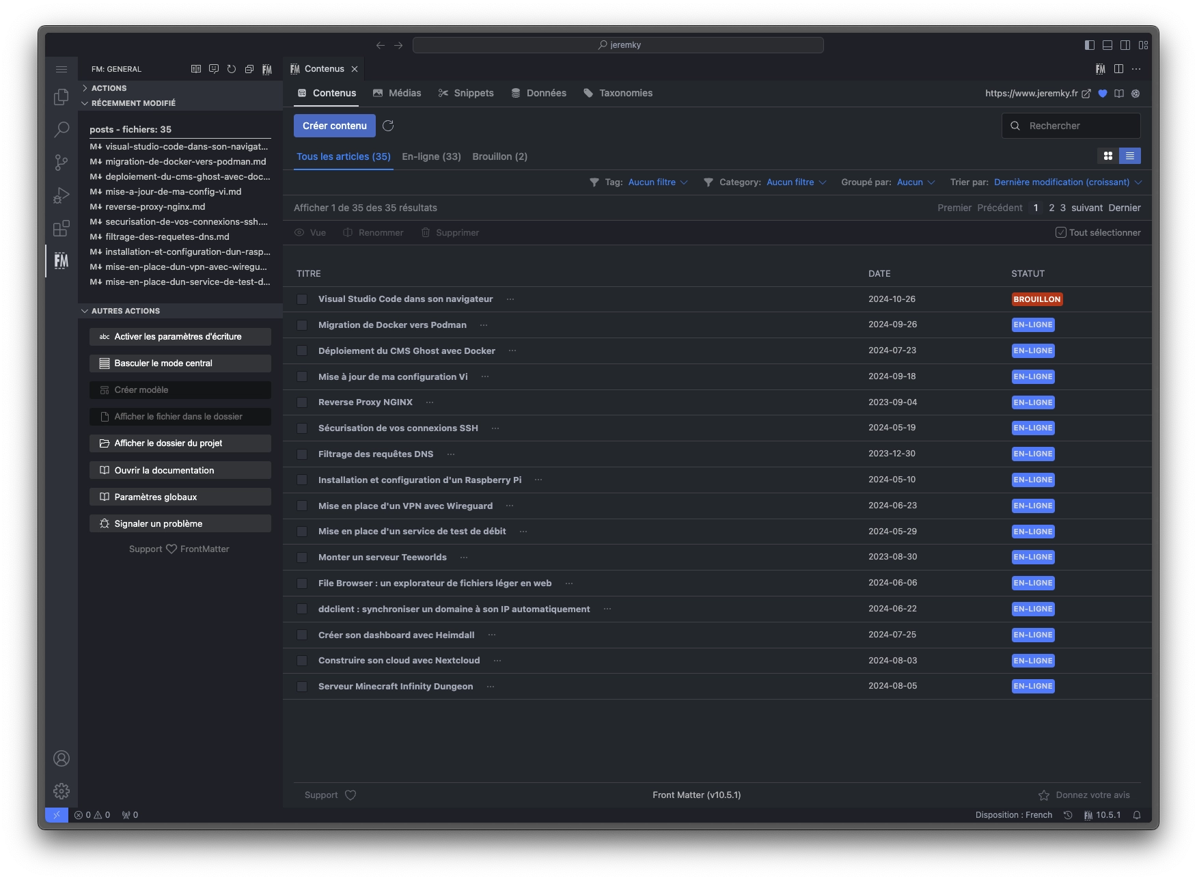Click the Créer contenu button
This screenshot has width=1197, height=880.
335,126
